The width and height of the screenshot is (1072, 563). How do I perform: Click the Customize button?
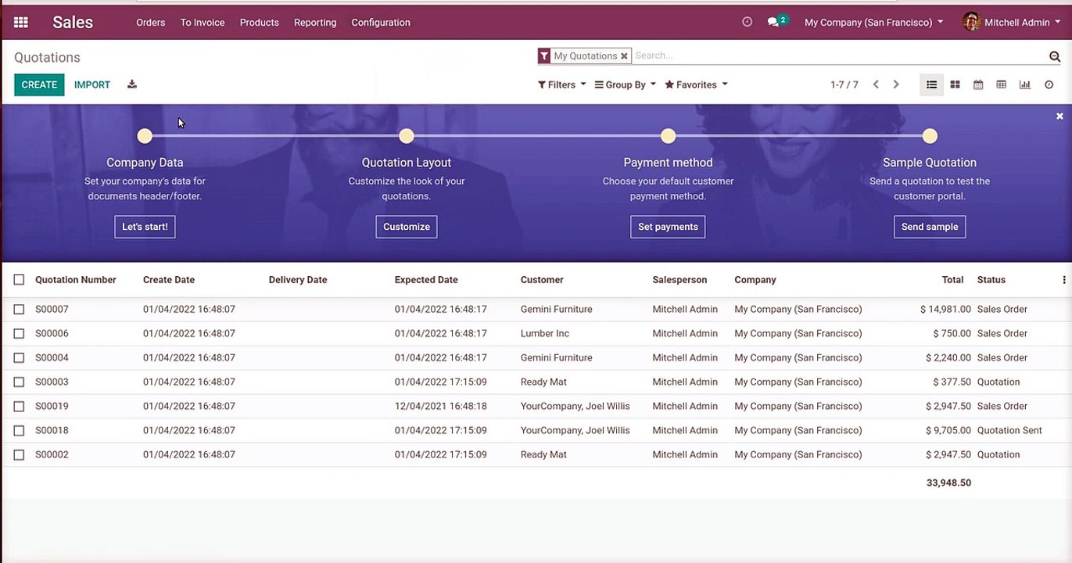click(407, 227)
